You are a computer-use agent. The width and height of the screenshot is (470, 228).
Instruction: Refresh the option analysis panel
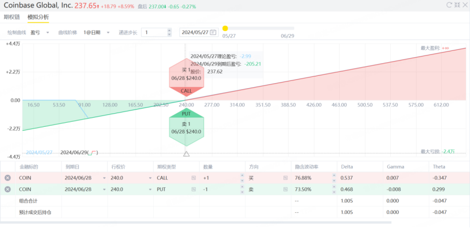[x=450, y=5]
